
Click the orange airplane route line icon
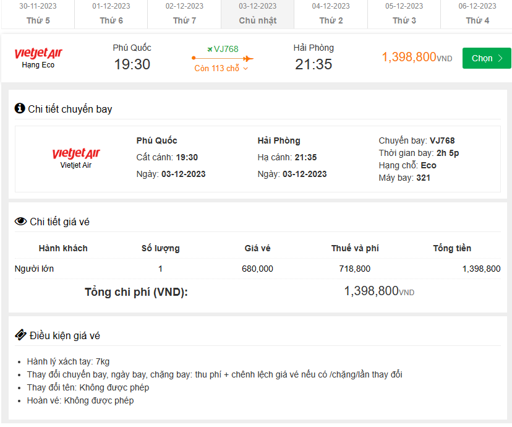pos(223,58)
